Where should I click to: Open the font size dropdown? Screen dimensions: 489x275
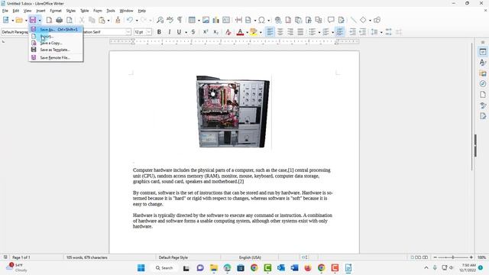click(149, 32)
